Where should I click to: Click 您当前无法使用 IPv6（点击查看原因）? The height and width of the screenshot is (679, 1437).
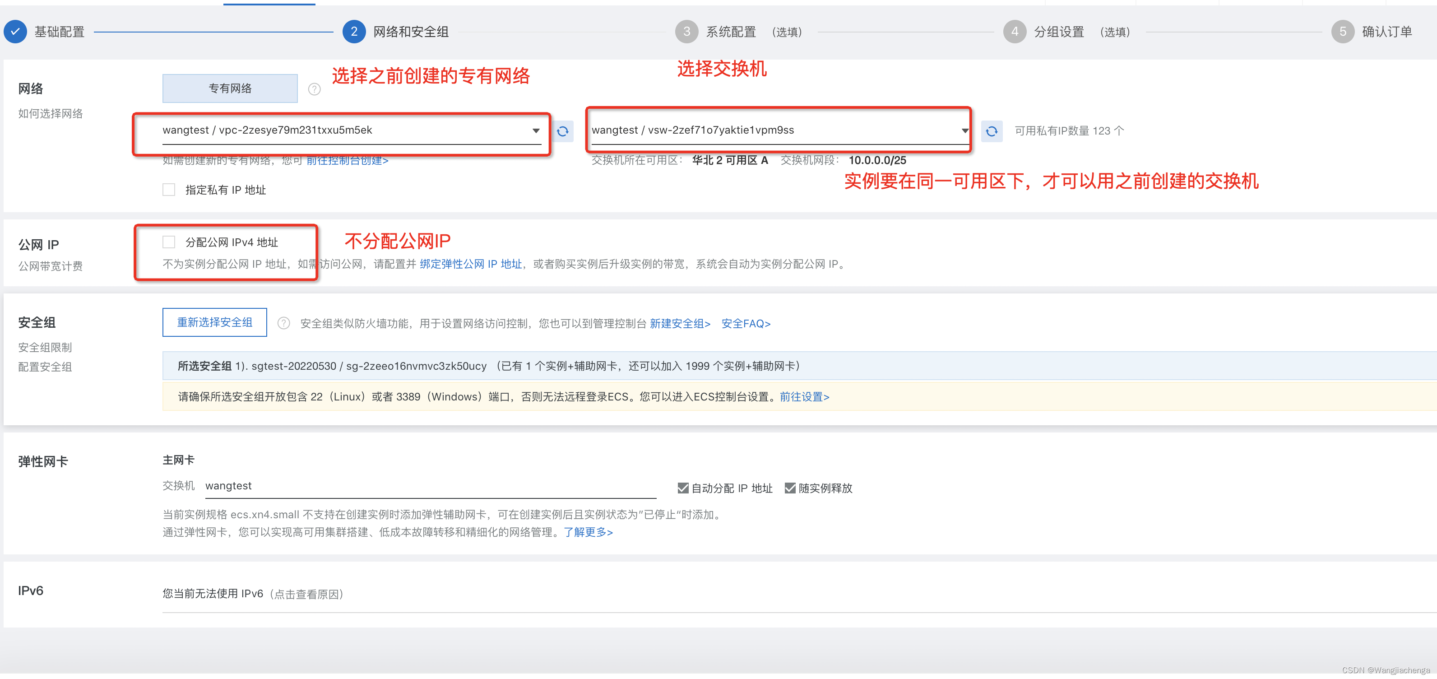[253, 594]
